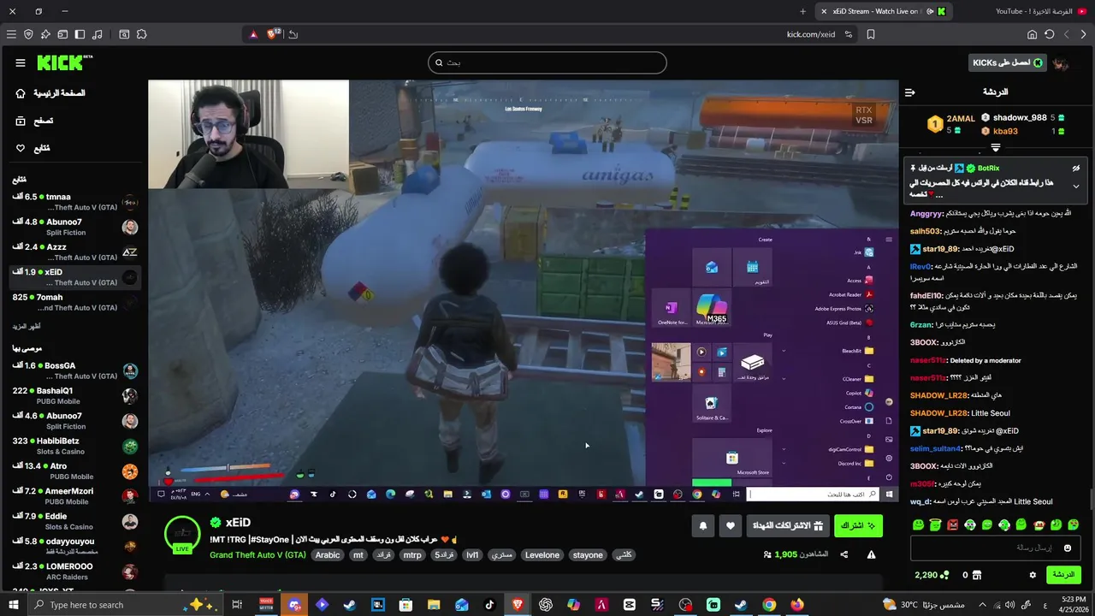
Task: Open the Kick shop icon beside 0
Action: [x=977, y=575]
